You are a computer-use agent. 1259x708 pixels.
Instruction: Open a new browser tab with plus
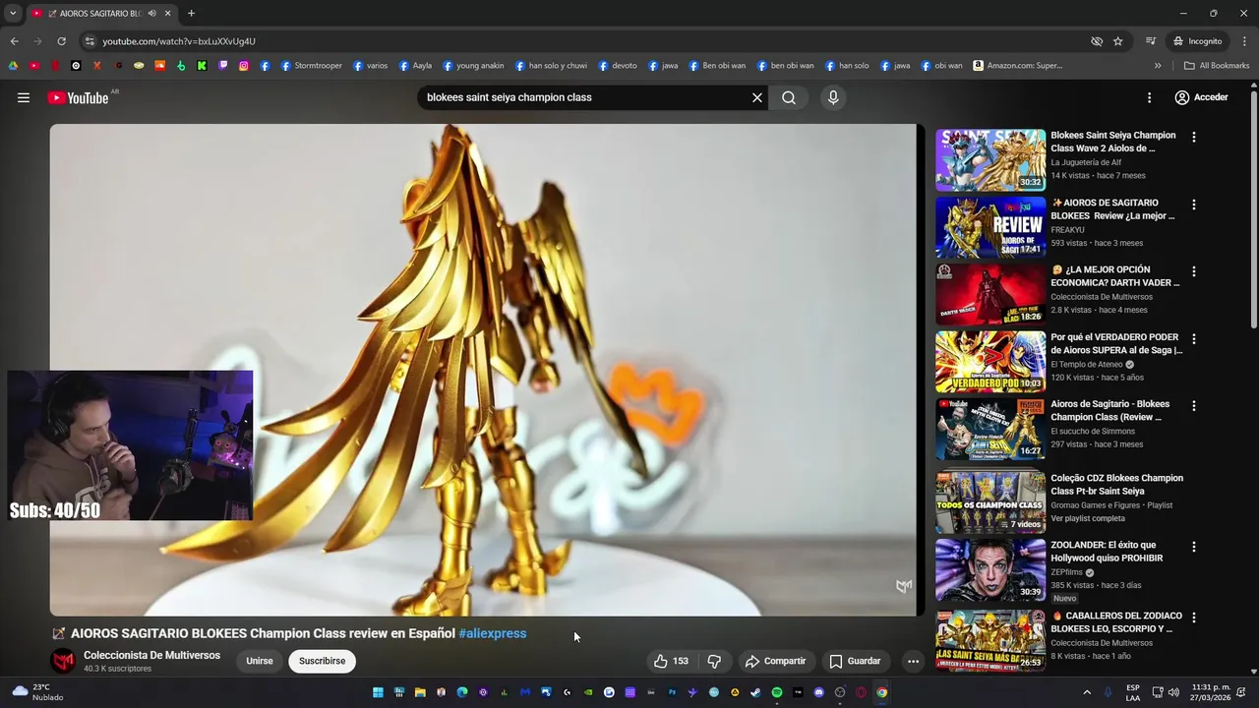(x=191, y=13)
